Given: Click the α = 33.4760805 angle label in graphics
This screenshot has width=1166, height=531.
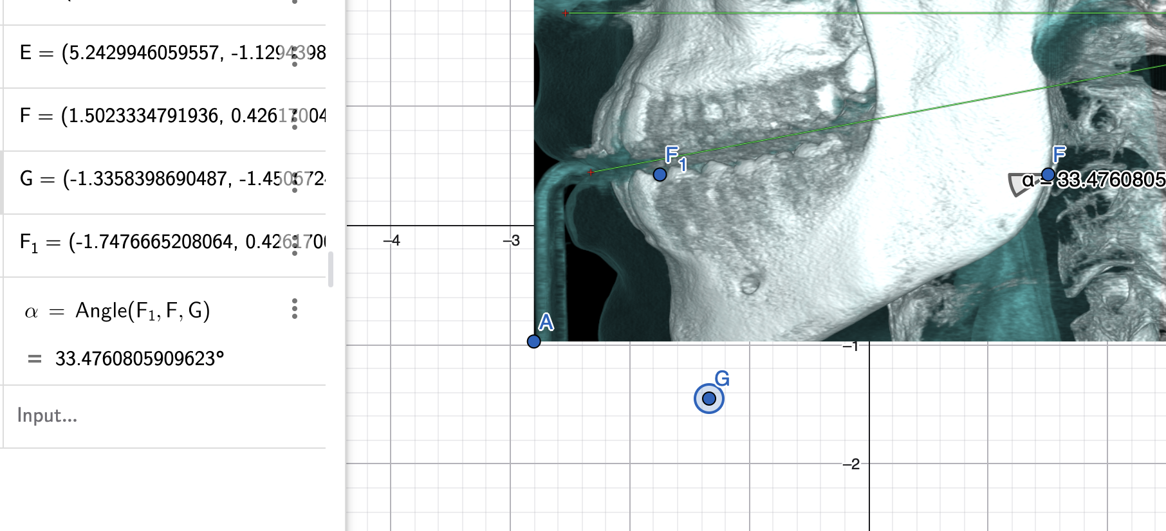Looking at the screenshot, I should (x=1093, y=179).
